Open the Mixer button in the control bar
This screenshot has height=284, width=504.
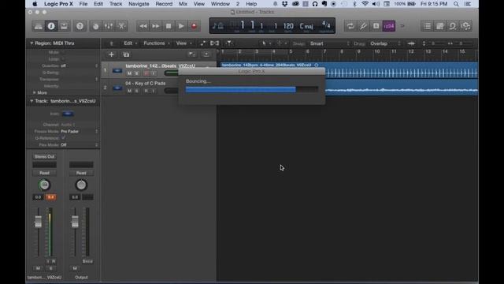109,26
